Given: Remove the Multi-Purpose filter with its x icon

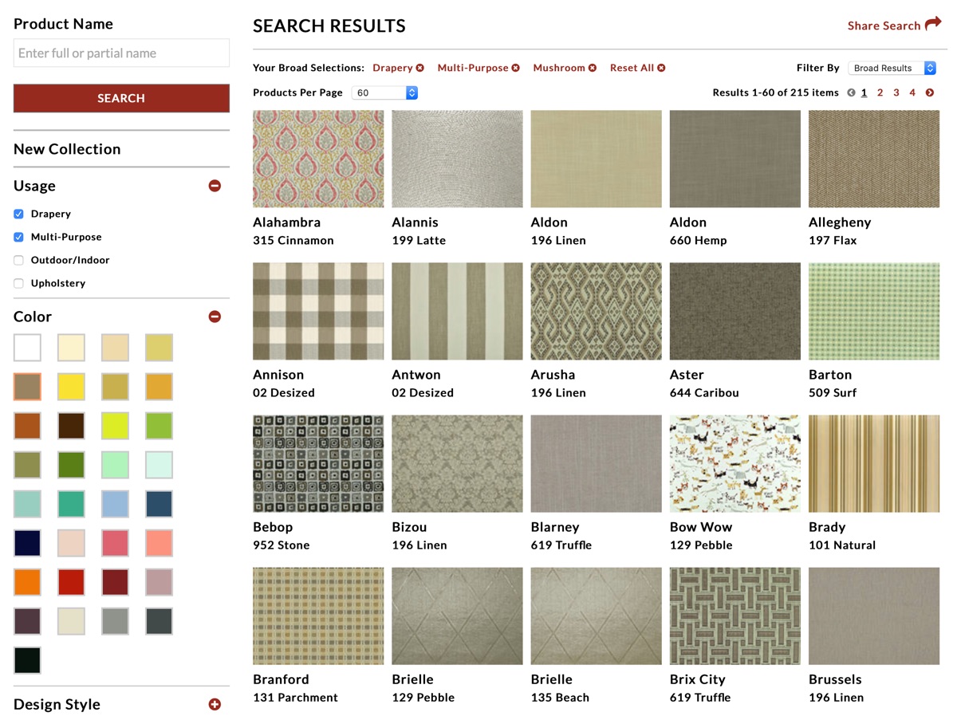Looking at the screenshot, I should pos(516,68).
